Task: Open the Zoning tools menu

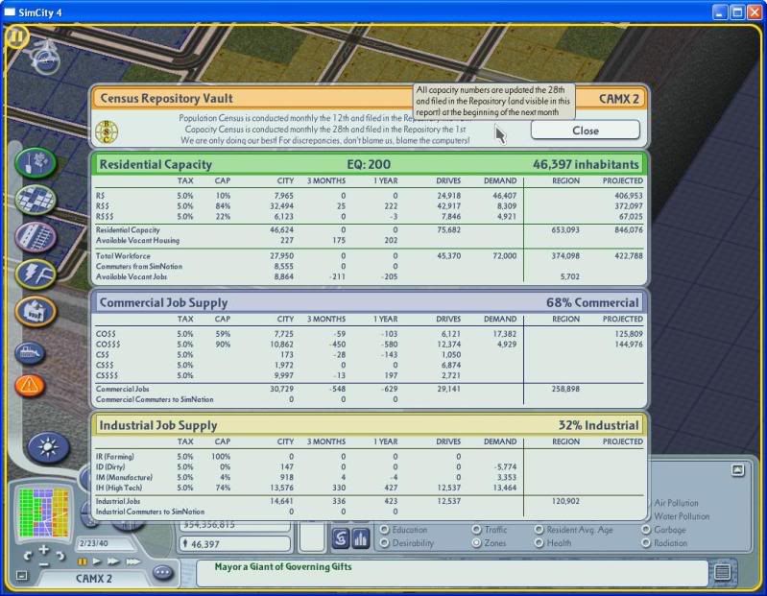Action: coord(36,200)
